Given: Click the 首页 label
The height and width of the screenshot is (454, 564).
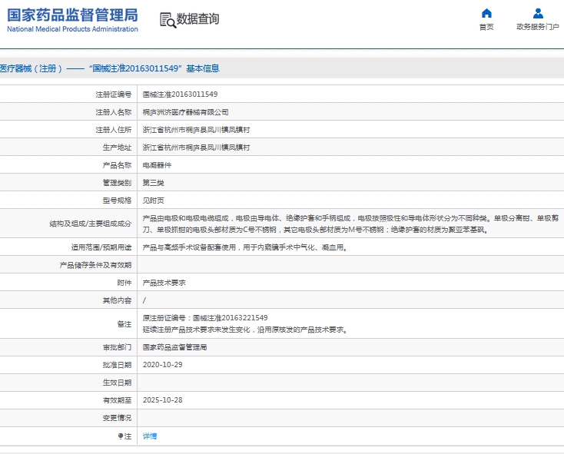Looking at the screenshot, I should coord(486,27).
